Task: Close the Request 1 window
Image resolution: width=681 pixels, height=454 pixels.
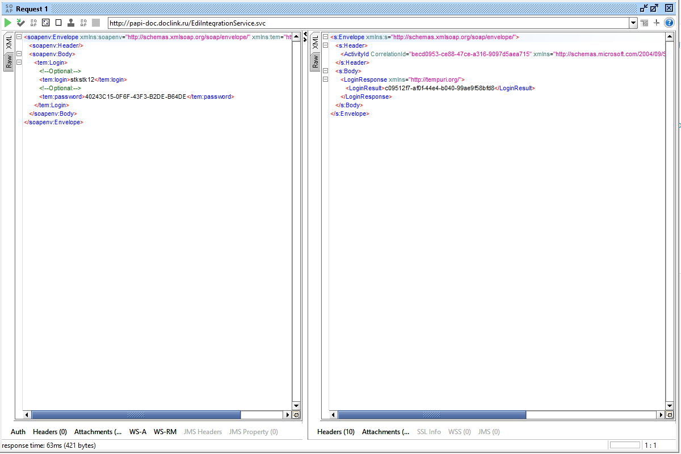Action: (x=669, y=8)
